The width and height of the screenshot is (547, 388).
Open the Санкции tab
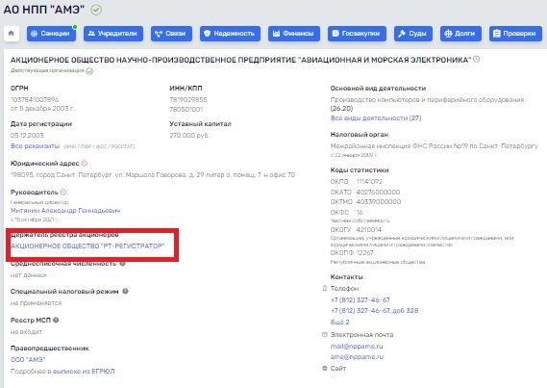[51, 34]
